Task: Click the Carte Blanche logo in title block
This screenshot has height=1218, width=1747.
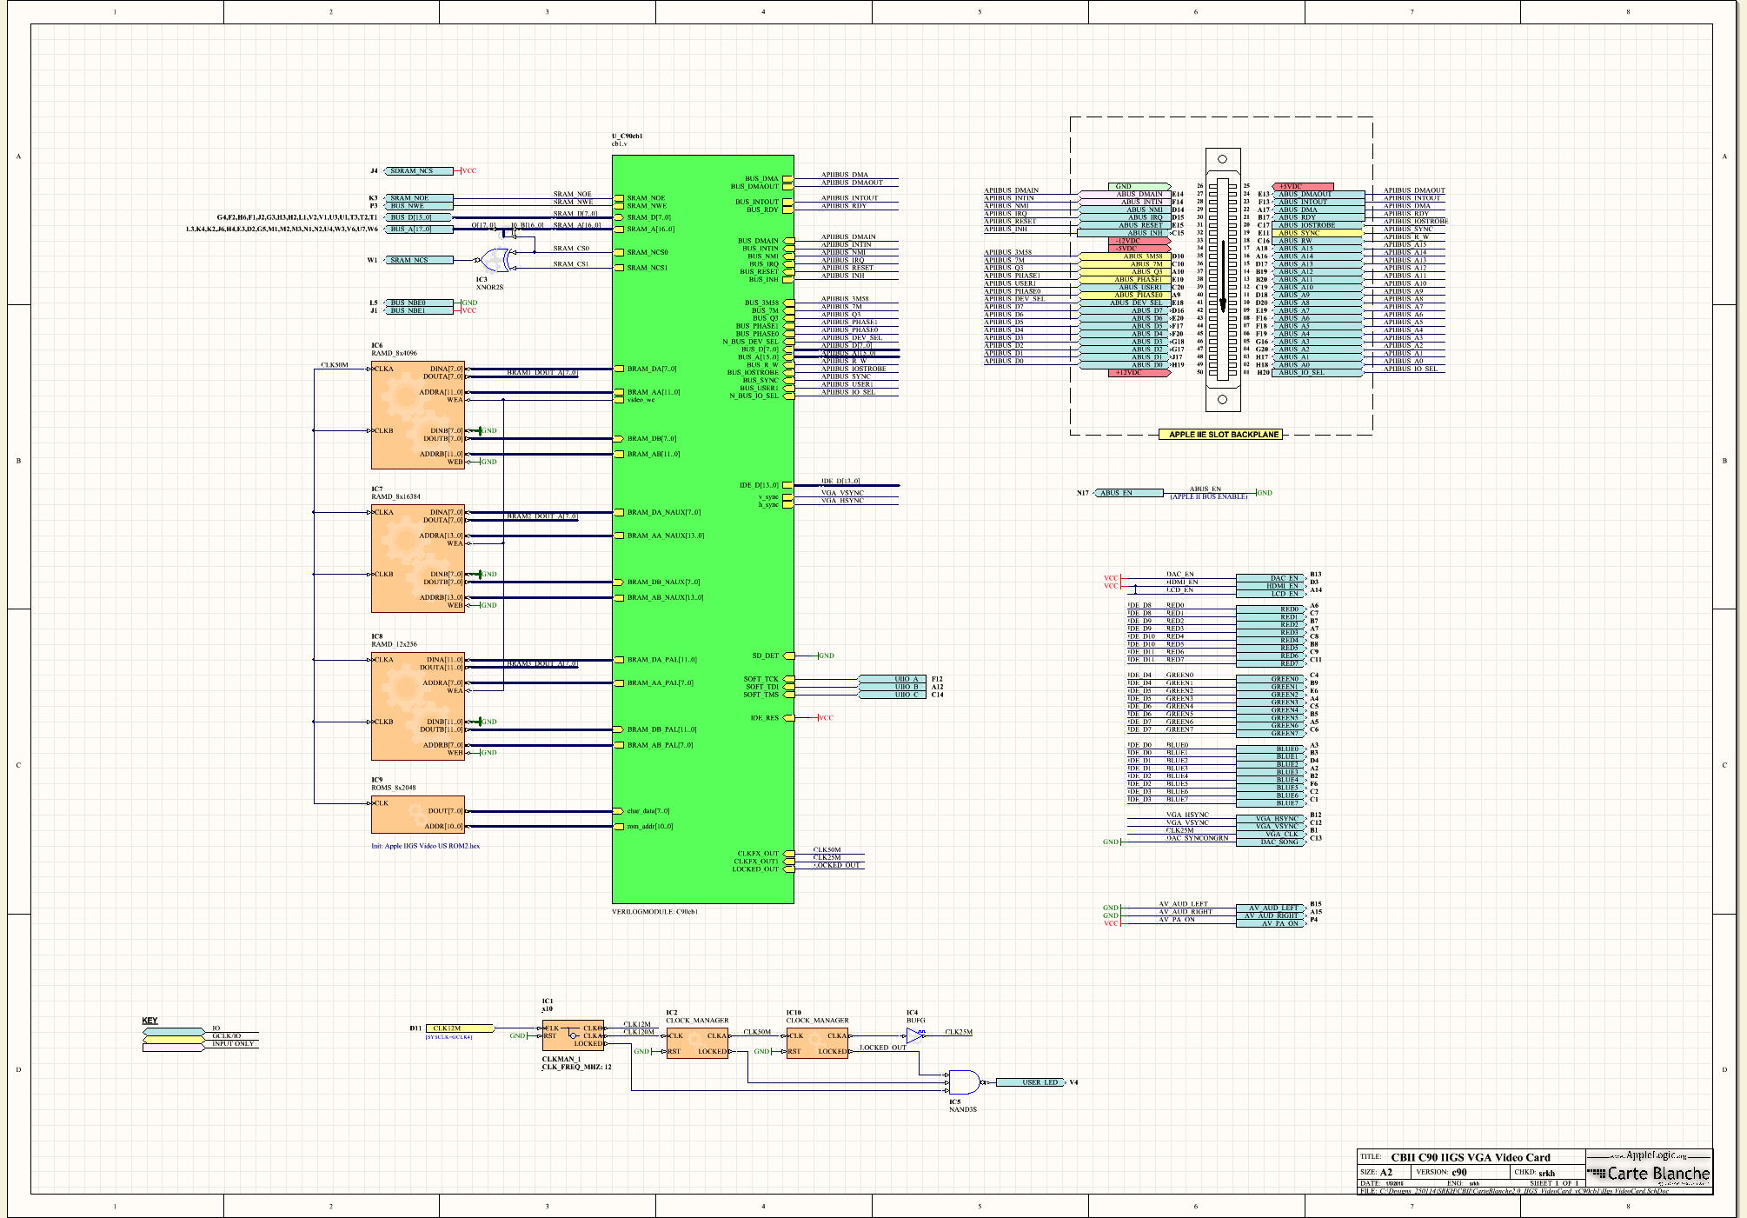Action: 1649,1173
